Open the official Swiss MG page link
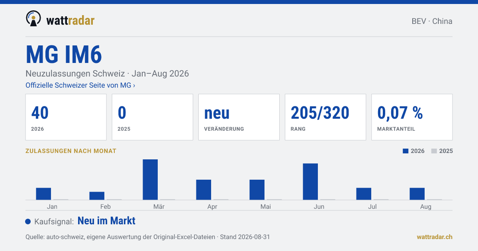478x251 pixels. tap(80, 85)
